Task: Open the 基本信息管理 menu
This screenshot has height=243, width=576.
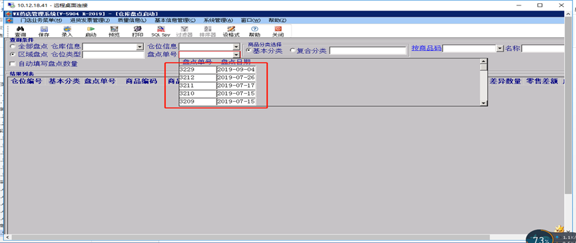Action: (175, 20)
